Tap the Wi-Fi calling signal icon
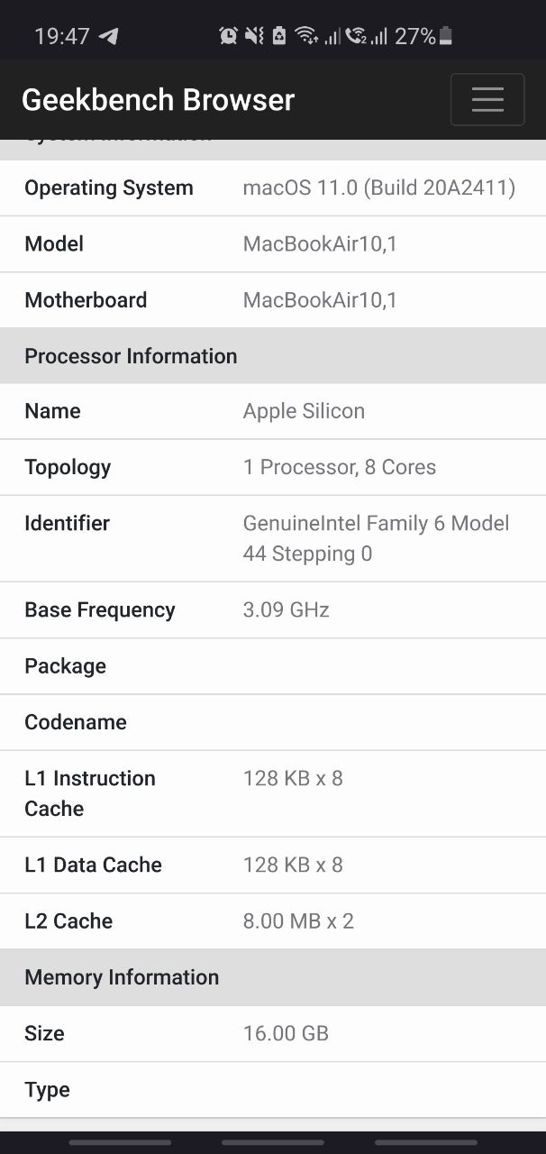Image resolution: width=546 pixels, height=1154 pixels. [357, 36]
